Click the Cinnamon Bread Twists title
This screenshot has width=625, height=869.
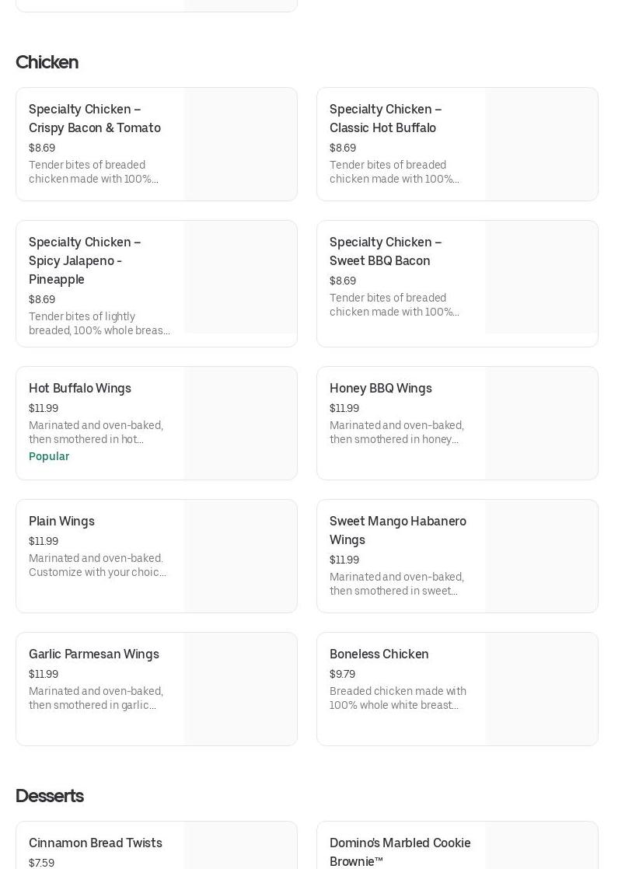(96, 843)
